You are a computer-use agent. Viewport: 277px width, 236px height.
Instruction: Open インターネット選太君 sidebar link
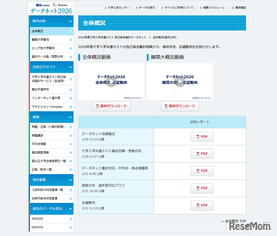pyautogui.click(x=52, y=98)
